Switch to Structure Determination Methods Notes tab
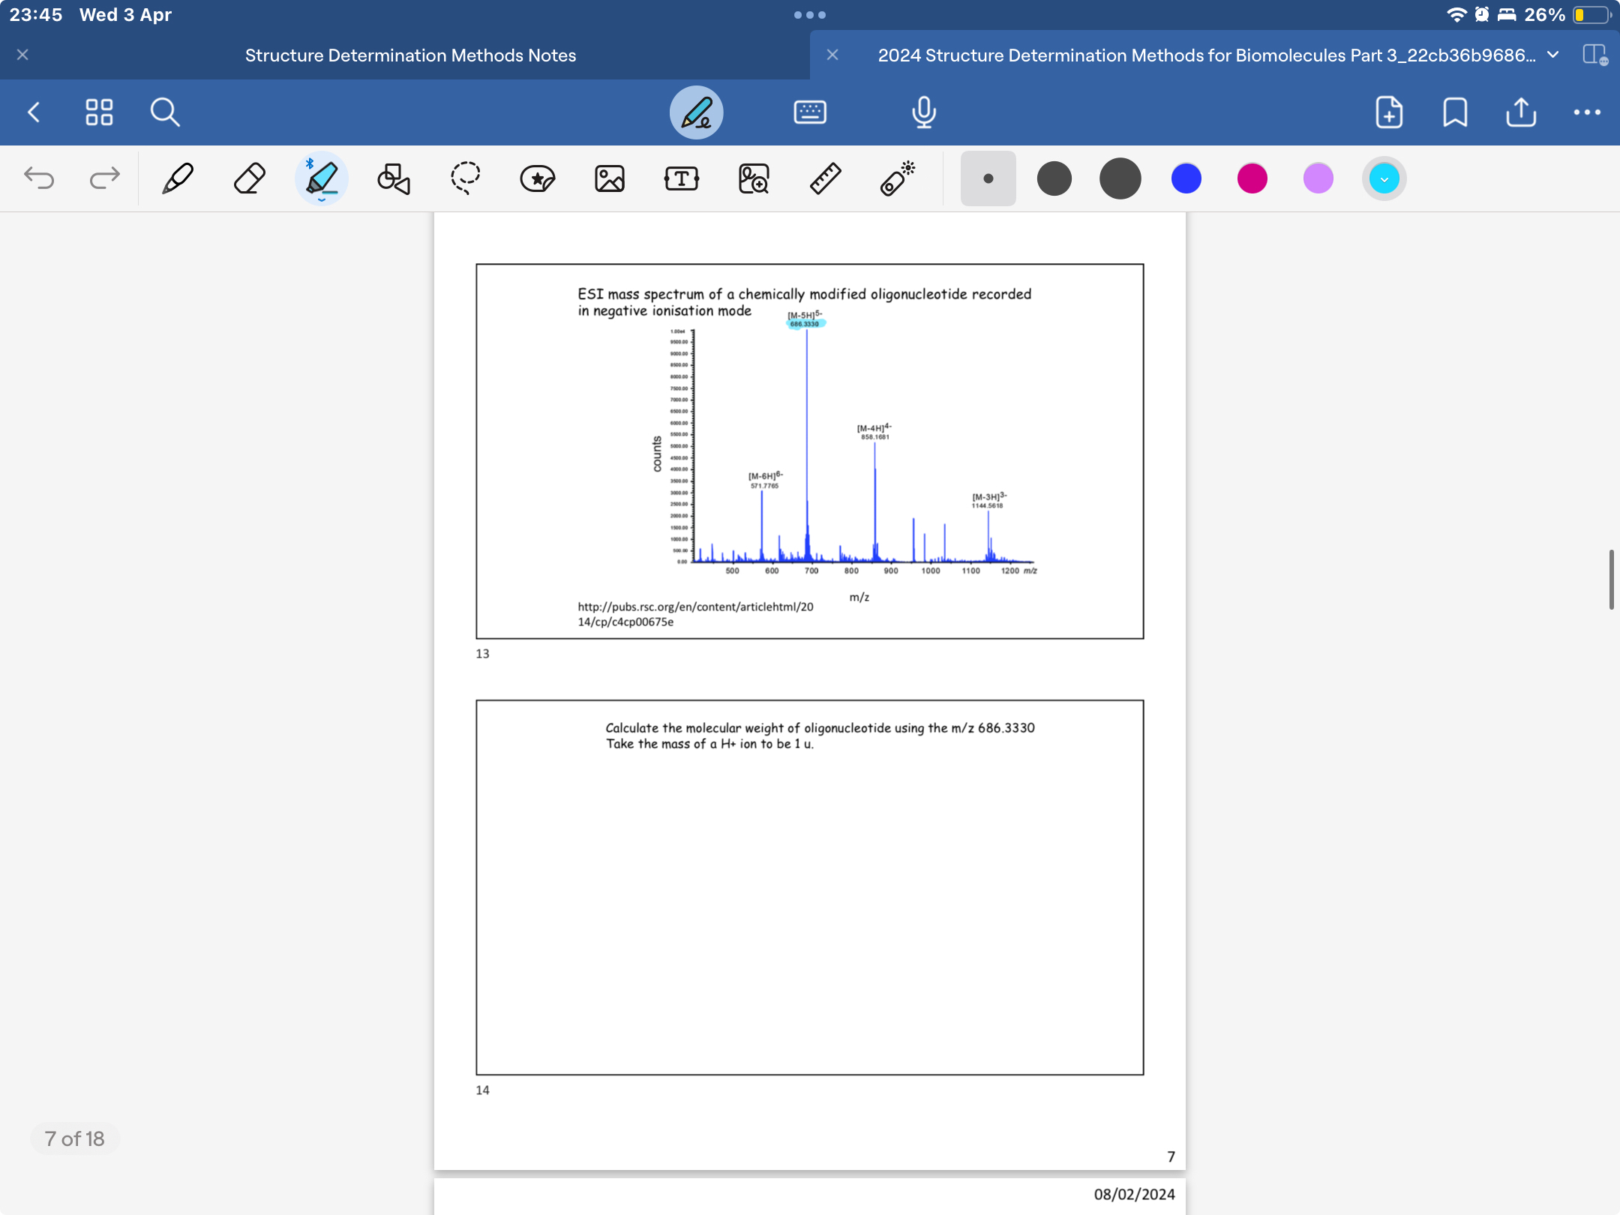Image resolution: width=1620 pixels, height=1215 pixels. coord(410,55)
